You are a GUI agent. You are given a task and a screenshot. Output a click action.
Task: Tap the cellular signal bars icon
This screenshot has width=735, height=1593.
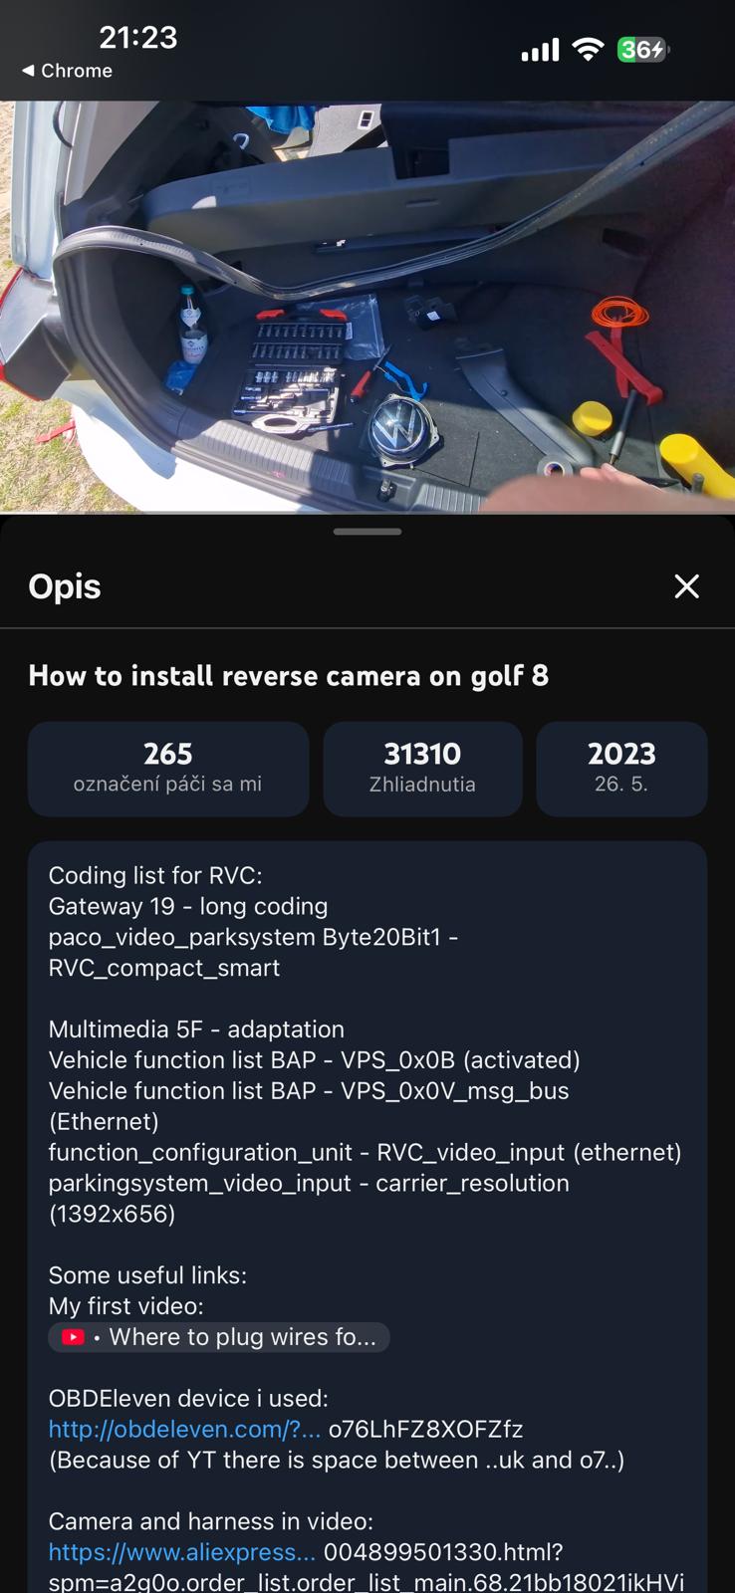click(x=540, y=50)
